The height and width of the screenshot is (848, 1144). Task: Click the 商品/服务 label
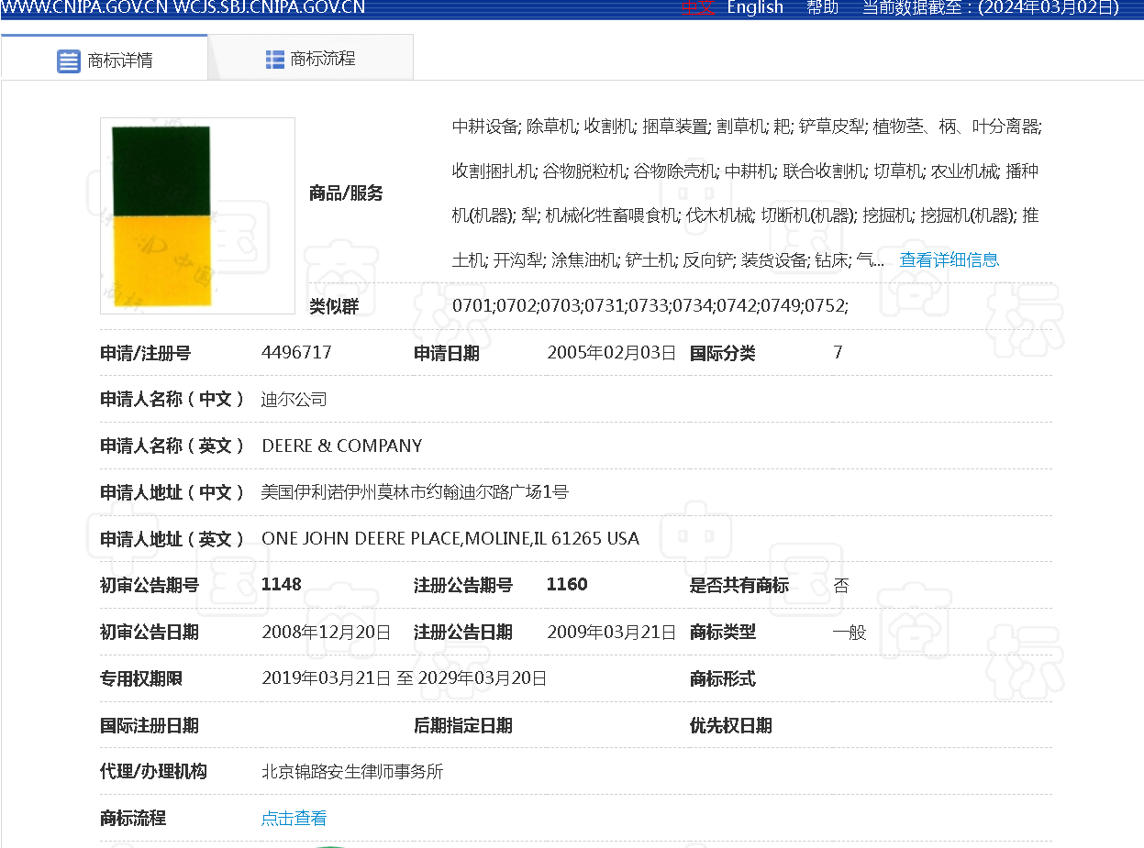[x=346, y=193]
